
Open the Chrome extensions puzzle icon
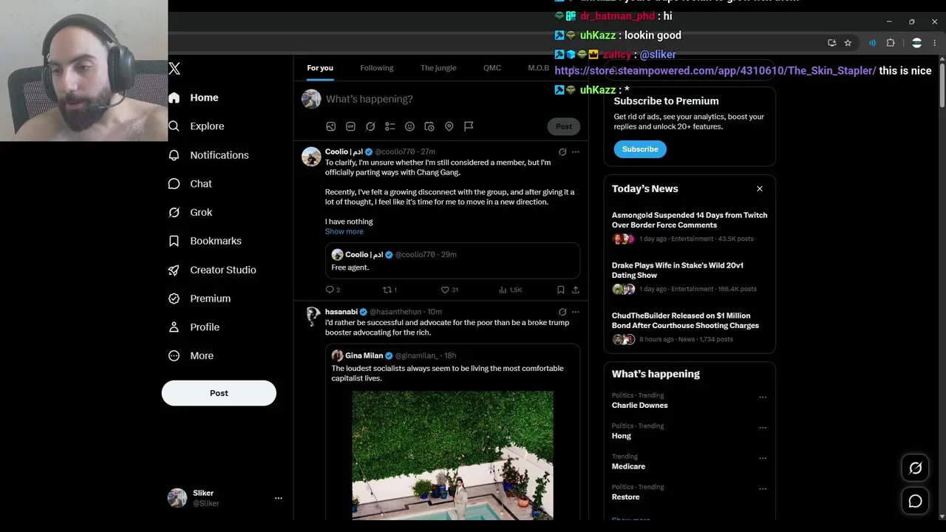point(891,43)
